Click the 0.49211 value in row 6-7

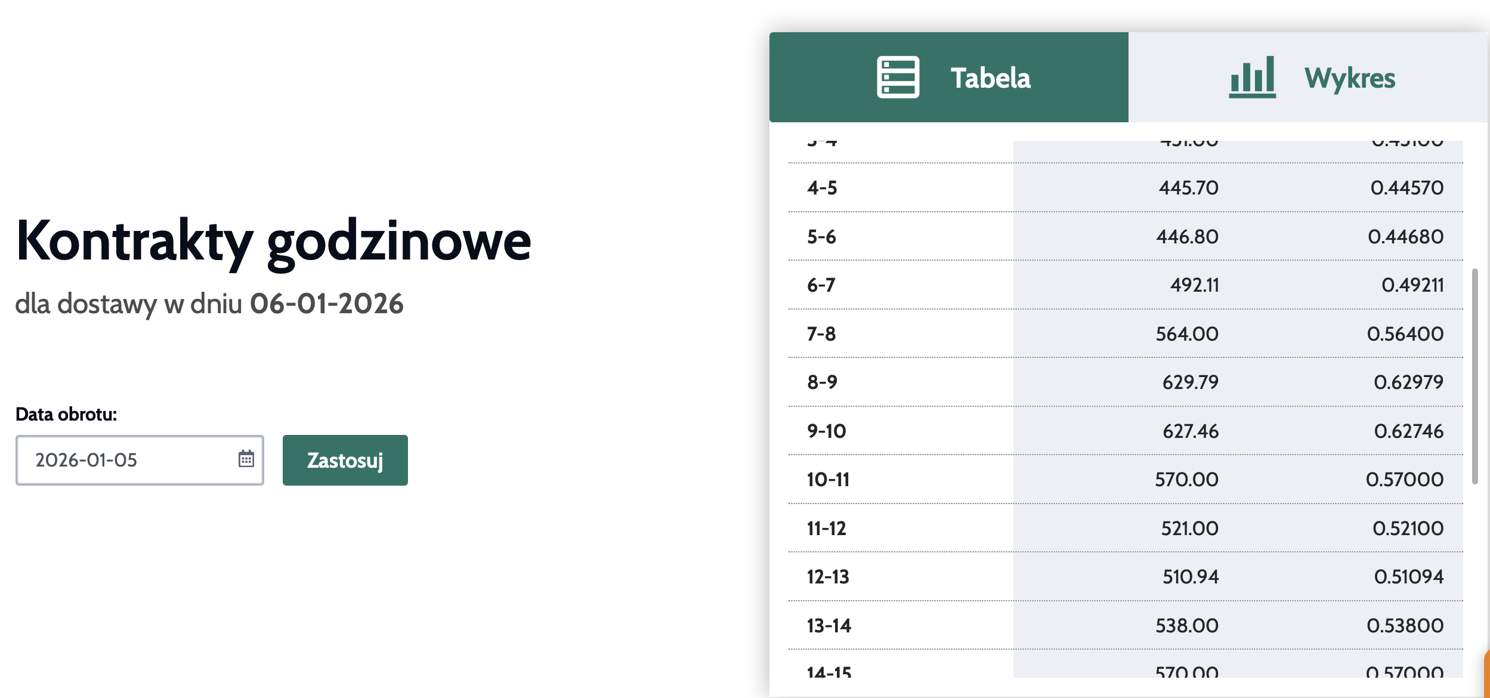pyautogui.click(x=1412, y=285)
